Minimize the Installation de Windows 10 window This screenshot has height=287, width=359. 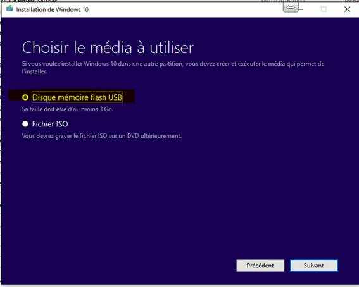click(x=301, y=9)
